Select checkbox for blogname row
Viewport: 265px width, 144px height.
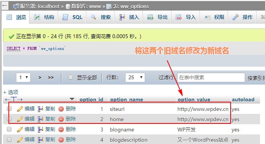coord(9,129)
